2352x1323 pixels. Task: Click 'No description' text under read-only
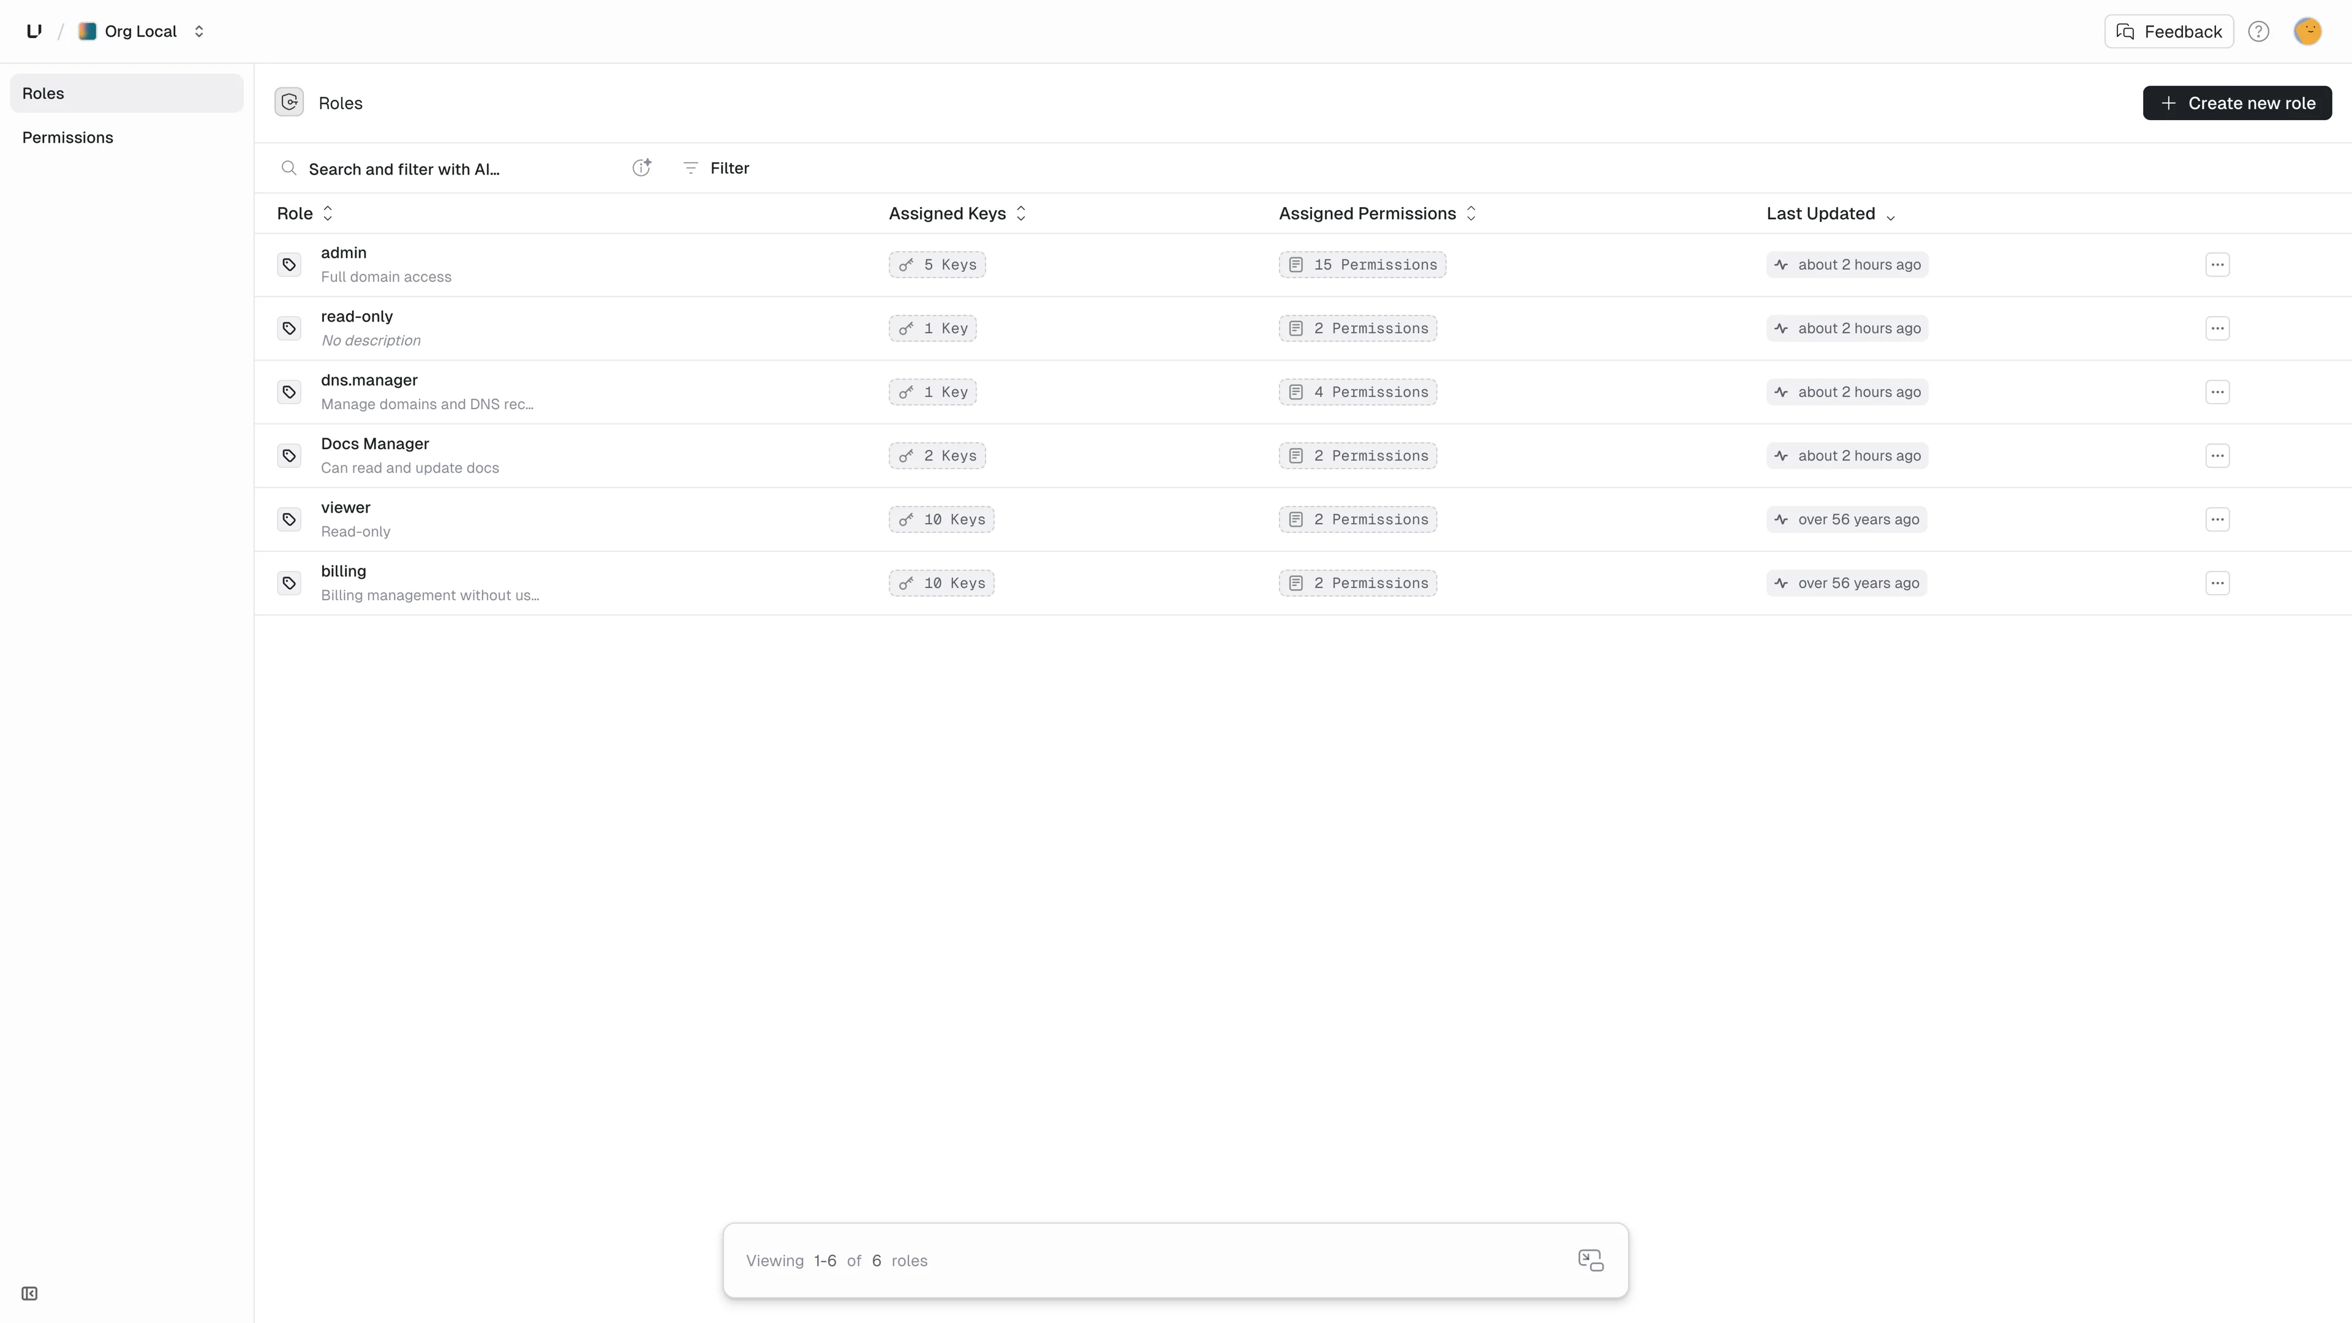point(371,341)
